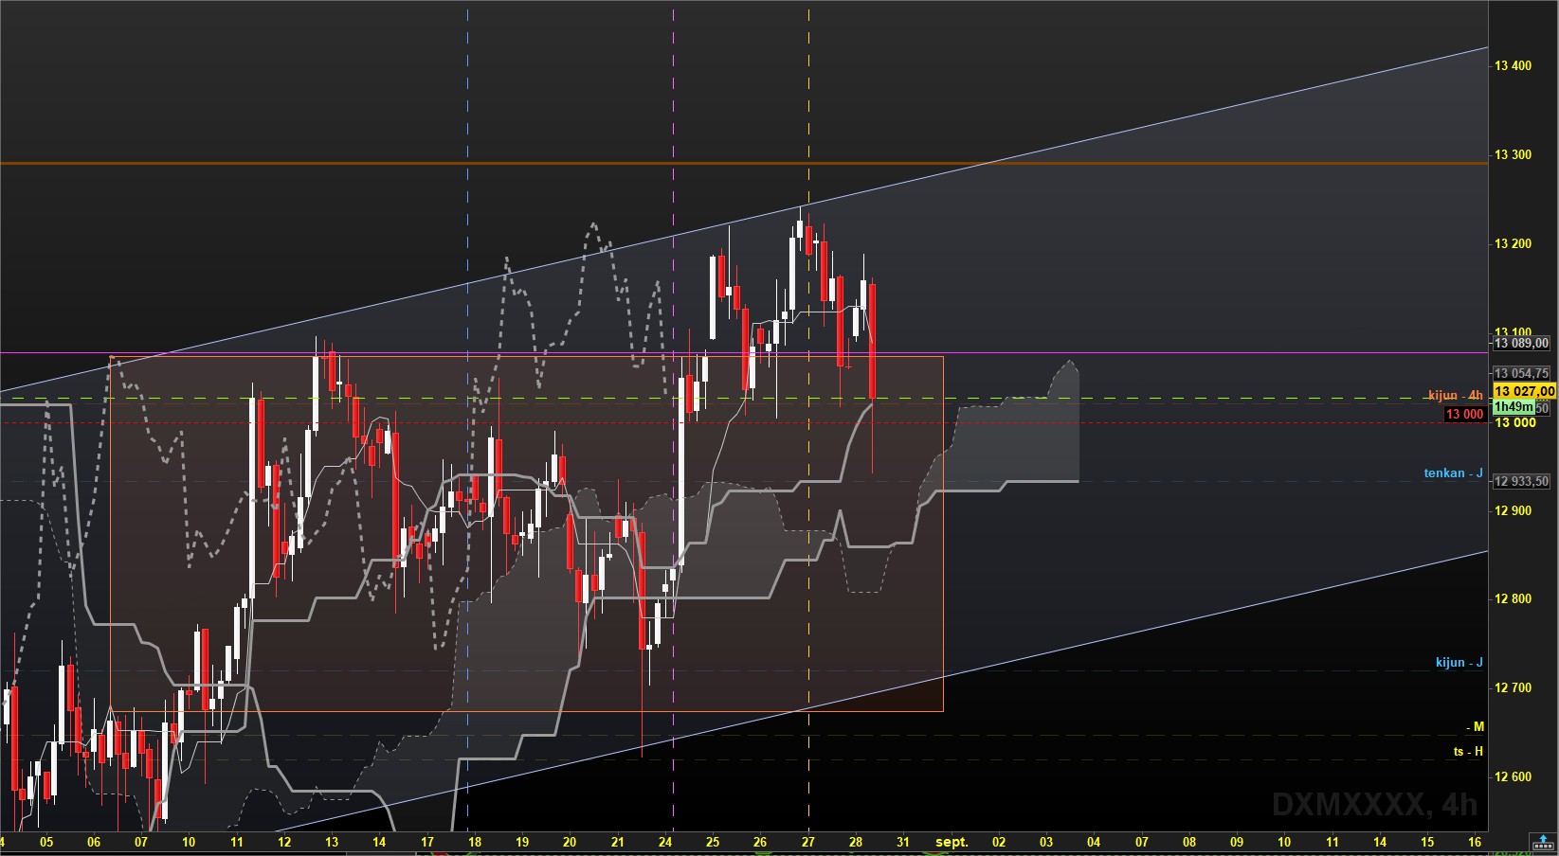Click the 12 900 price axis label

[1513, 510]
